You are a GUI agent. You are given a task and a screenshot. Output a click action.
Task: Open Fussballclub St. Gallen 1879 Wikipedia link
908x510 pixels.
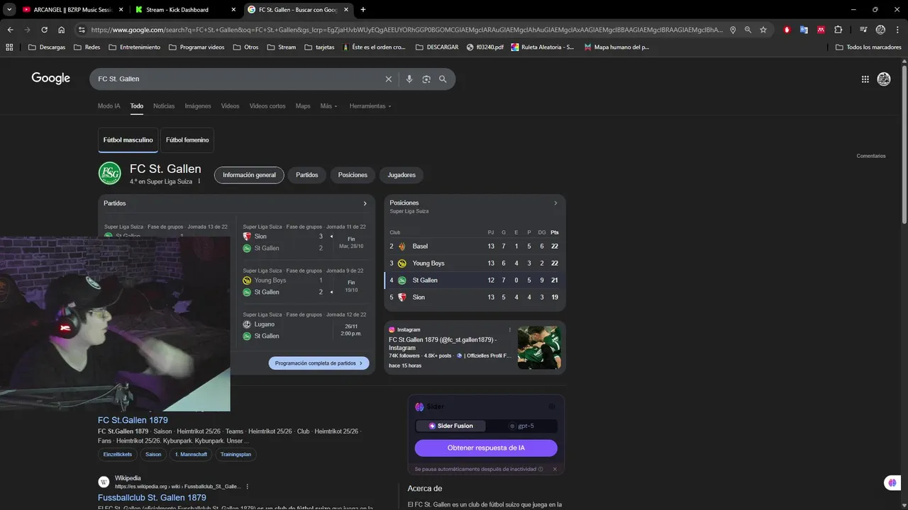pyautogui.click(x=152, y=498)
